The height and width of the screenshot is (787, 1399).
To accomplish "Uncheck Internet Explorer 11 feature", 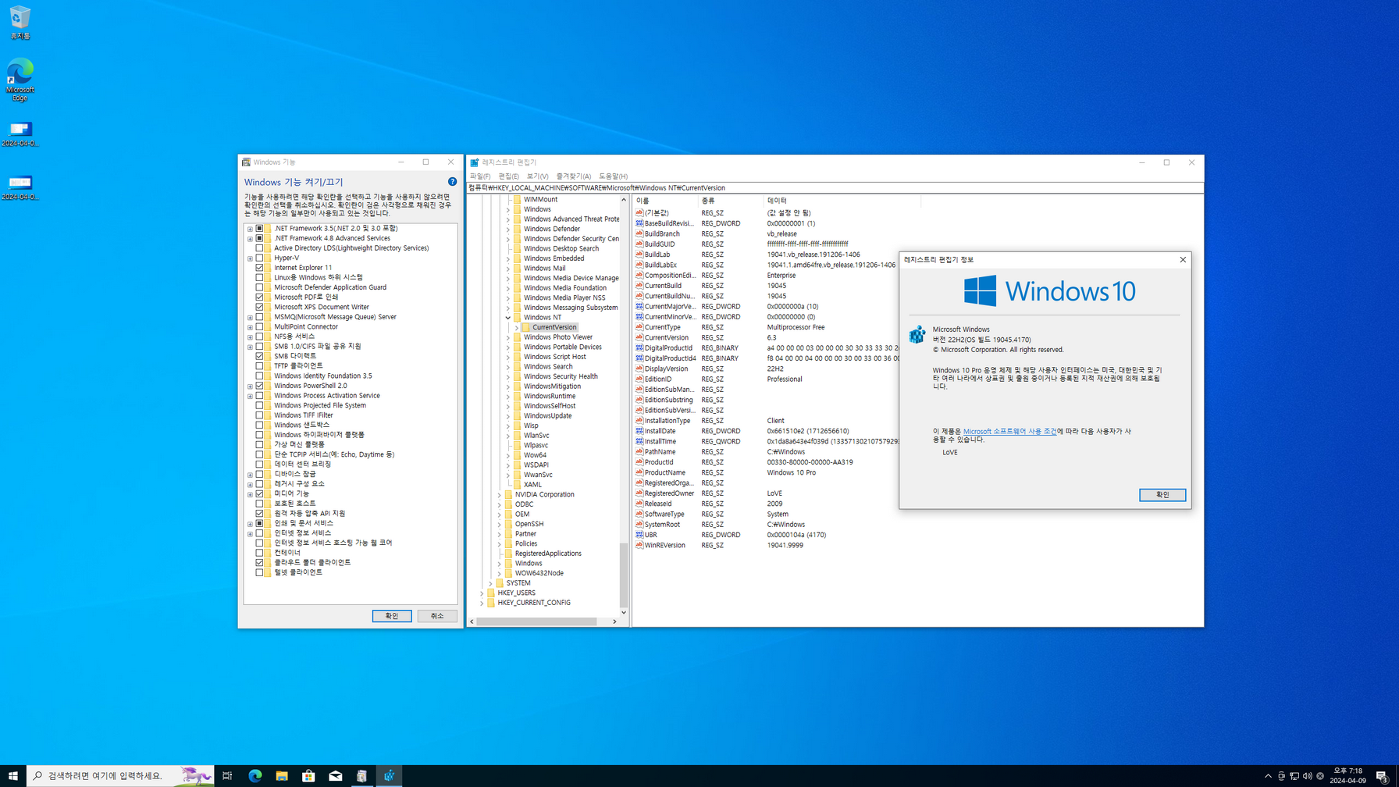I will (x=260, y=267).
